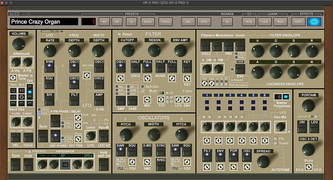Click the DEL preset button
The image size is (333, 180).
(188, 22)
